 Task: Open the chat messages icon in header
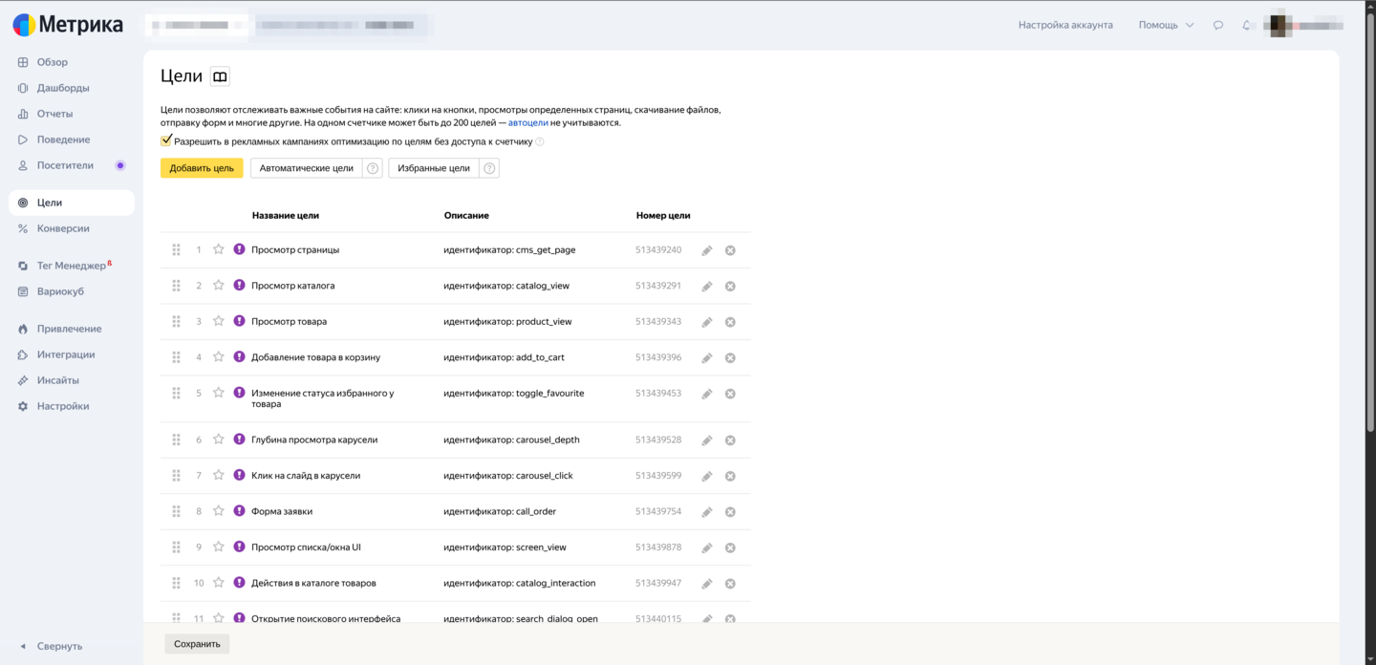[1218, 25]
